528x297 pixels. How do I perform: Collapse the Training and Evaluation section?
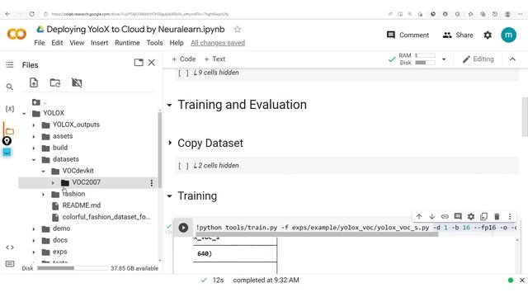(x=169, y=105)
